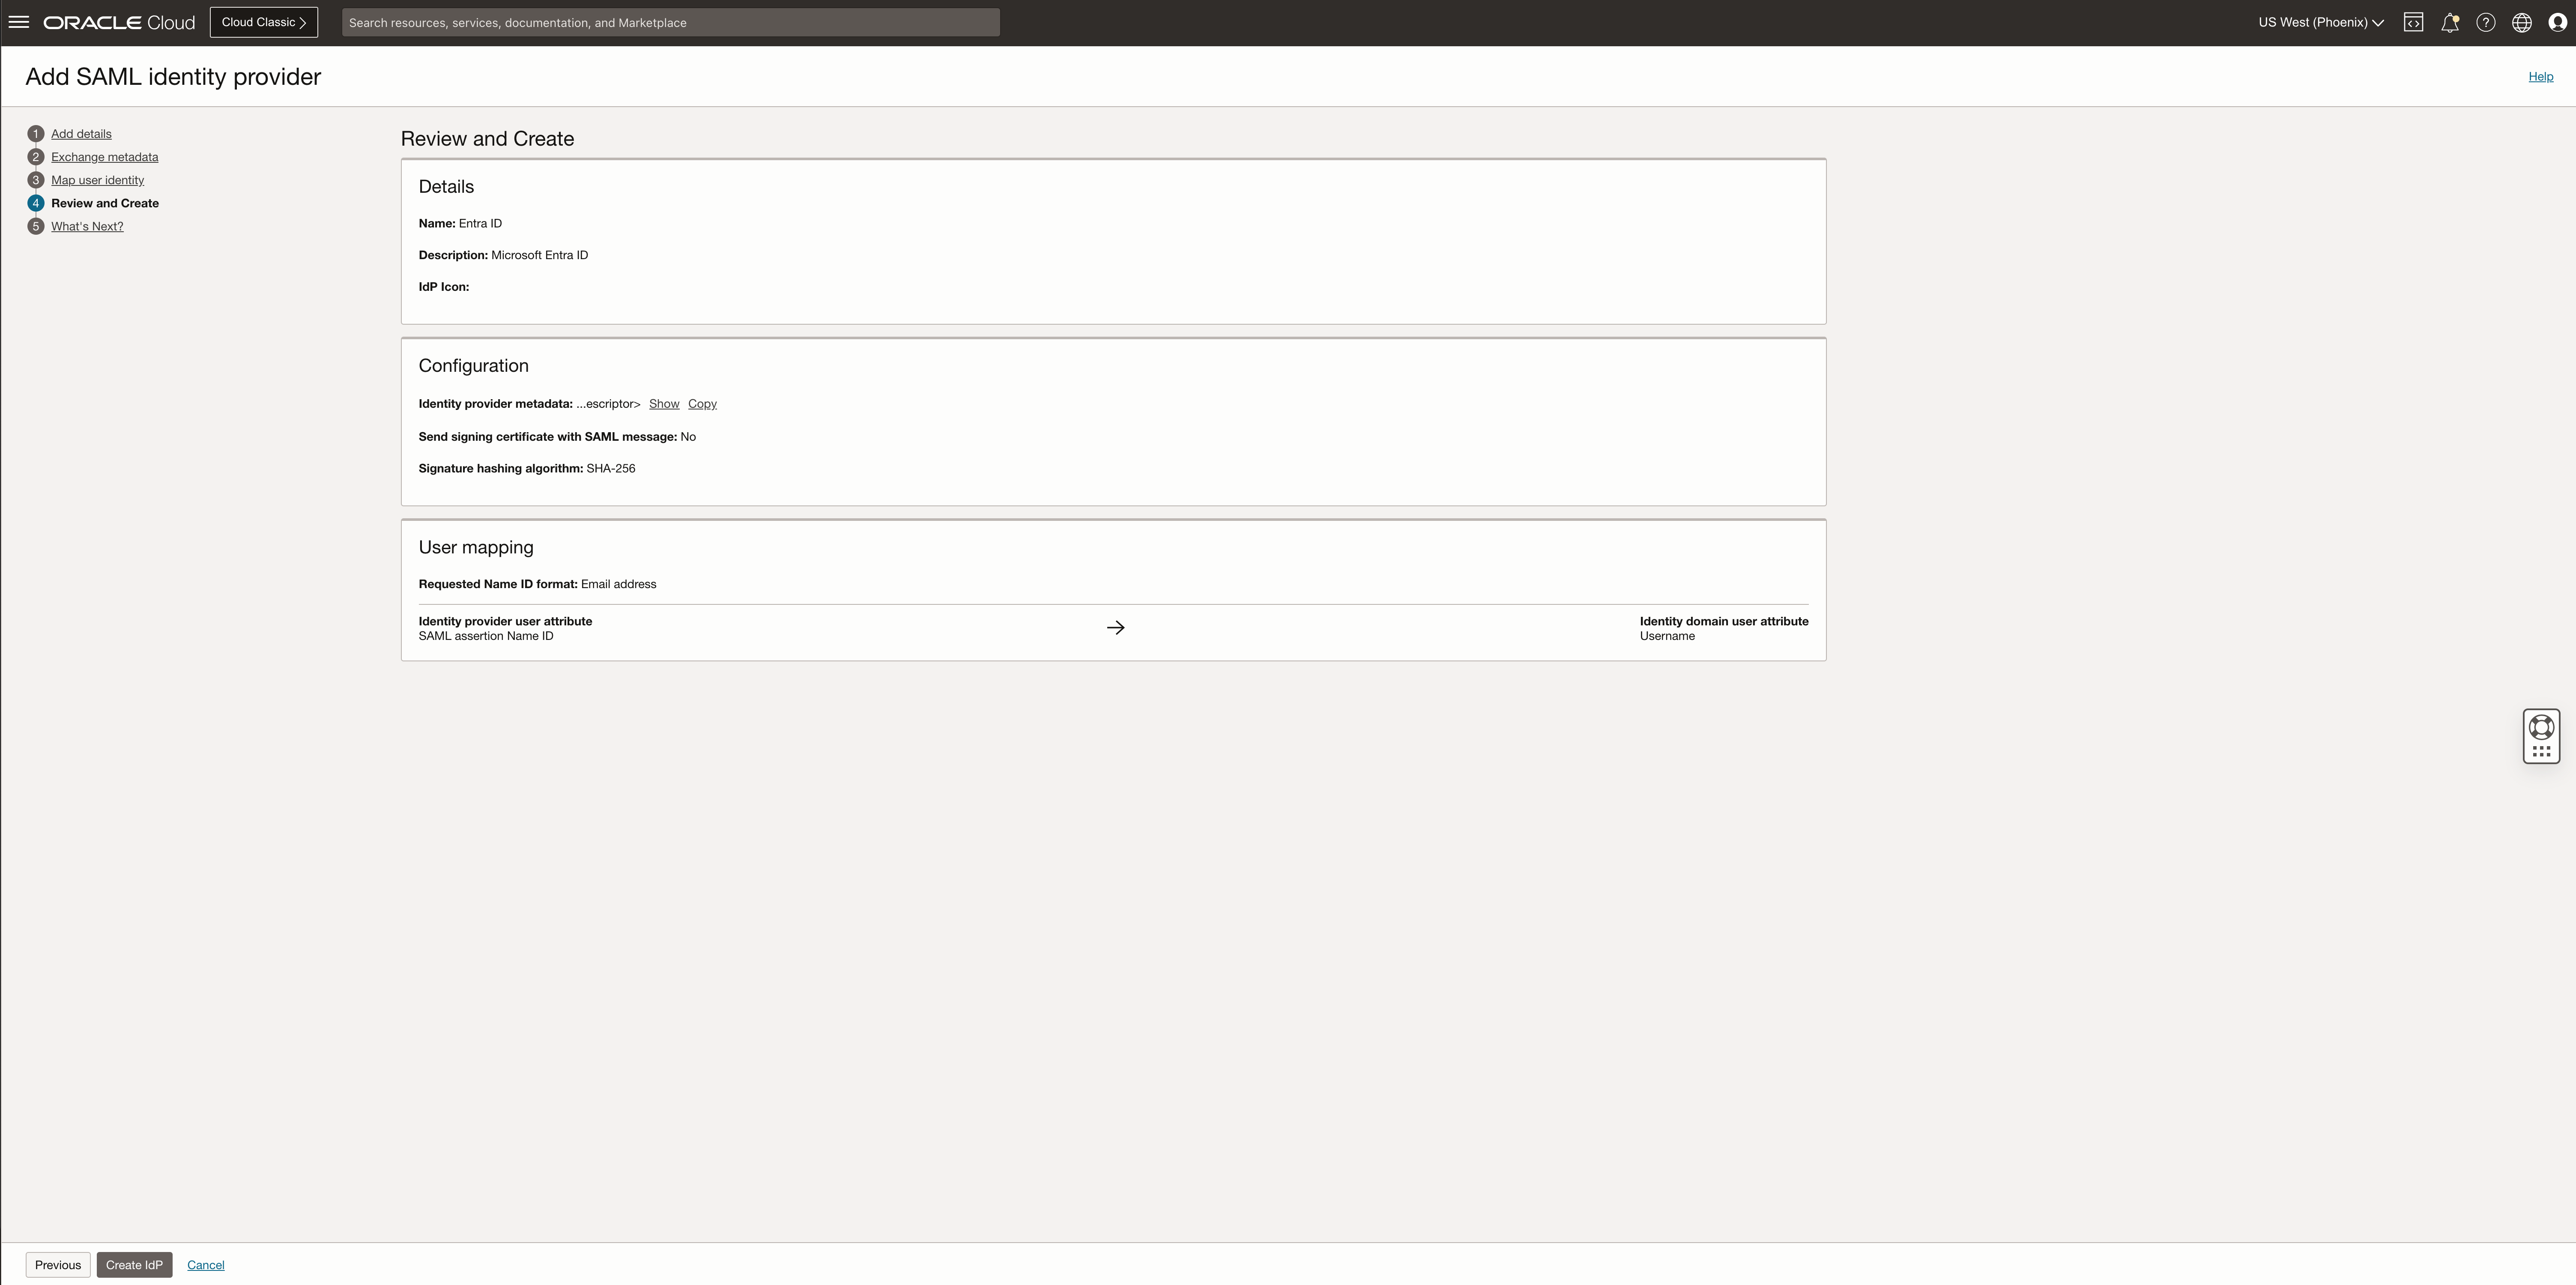Click the help question mark icon
The height and width of the screenshot is (1285, 2576).
coord(2485,22)
